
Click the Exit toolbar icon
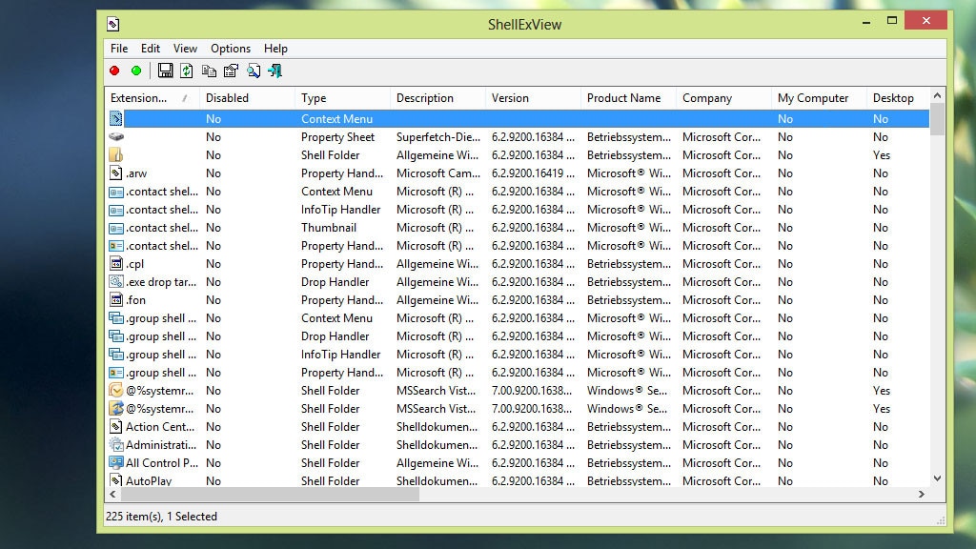[x=275, y=71]
